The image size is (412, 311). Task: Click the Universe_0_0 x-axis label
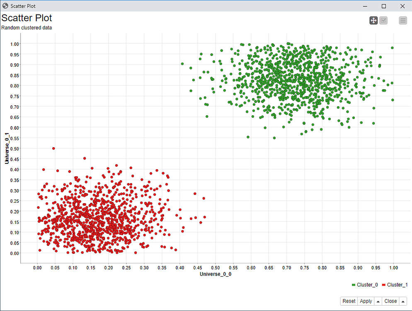[216, 274]
